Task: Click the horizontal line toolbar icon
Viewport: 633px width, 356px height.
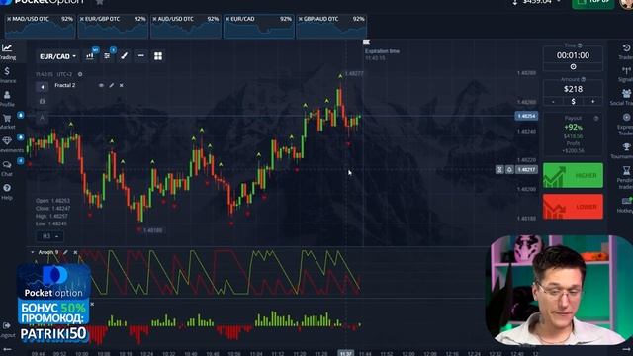Action: pos(141,56)
